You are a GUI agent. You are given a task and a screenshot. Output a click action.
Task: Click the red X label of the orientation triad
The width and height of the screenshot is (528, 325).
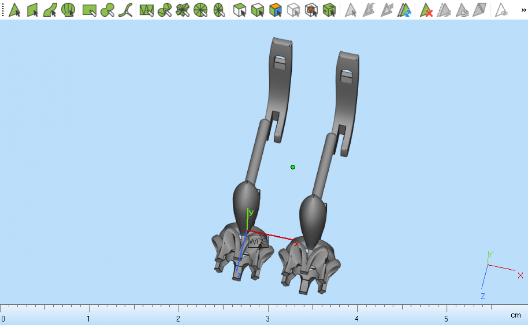520,275
